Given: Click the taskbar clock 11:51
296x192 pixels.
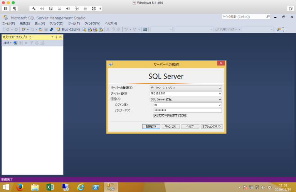Looking at the screenshot, I should click(x=283, y=185).
